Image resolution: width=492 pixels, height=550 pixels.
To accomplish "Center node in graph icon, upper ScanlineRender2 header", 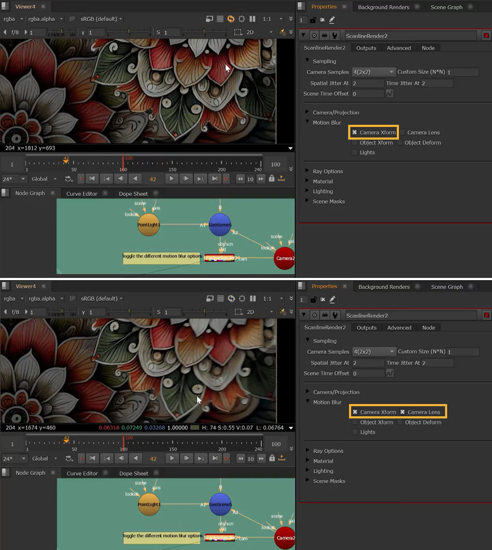I will coord(314,36).
